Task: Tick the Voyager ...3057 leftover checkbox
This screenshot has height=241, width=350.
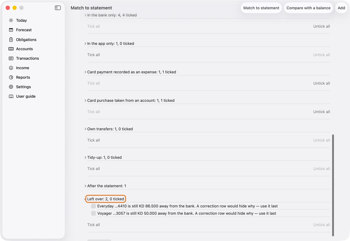Action: 93,213
